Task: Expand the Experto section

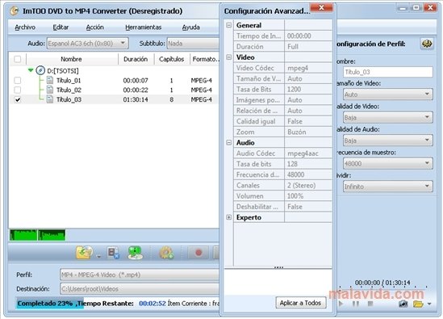Action: coord(229,217)
